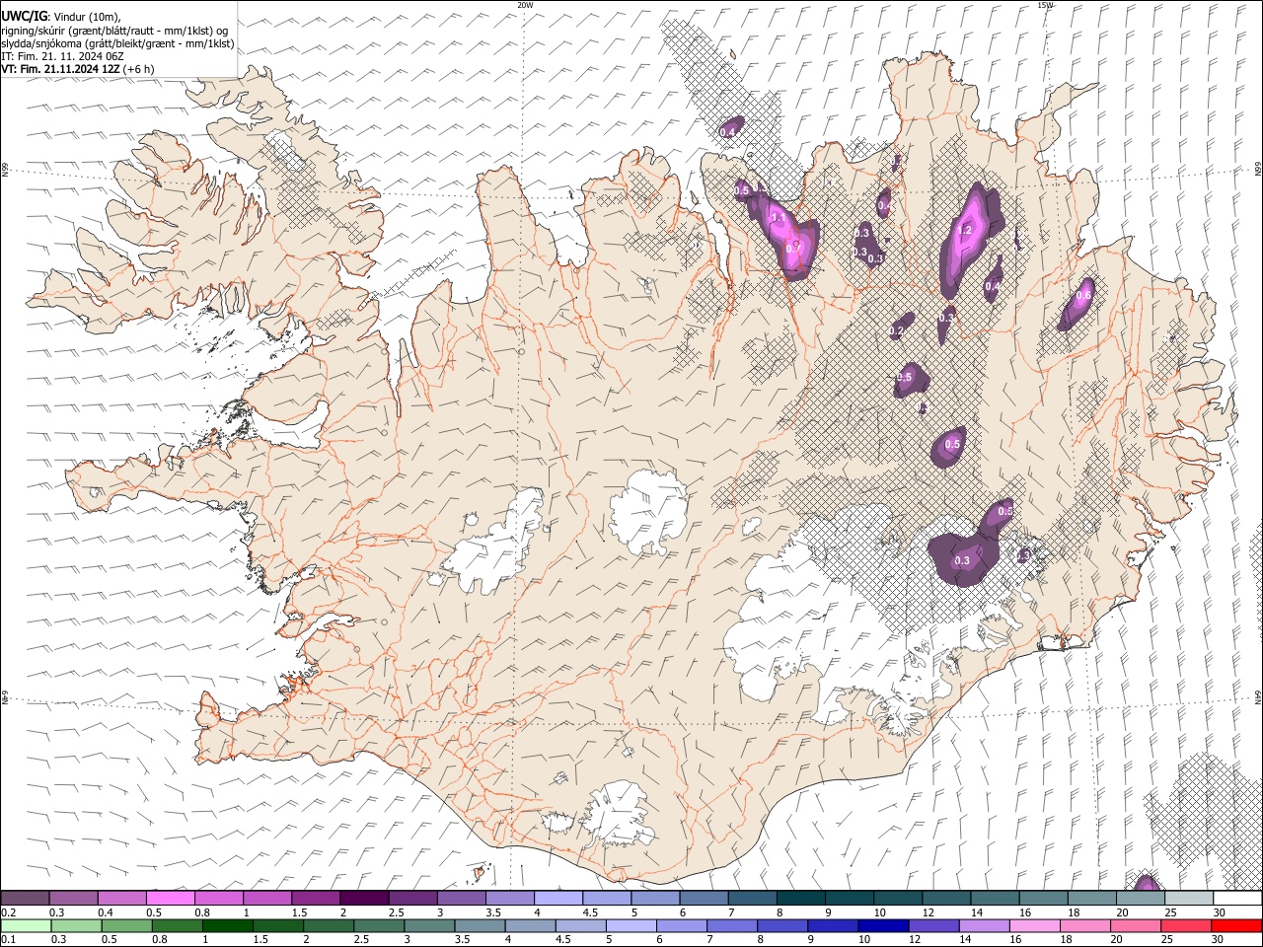
Task: Pick the pale green 0.1–0.3 swatch in rain scale
Action: pyautogui.click(x=27, y=925)
